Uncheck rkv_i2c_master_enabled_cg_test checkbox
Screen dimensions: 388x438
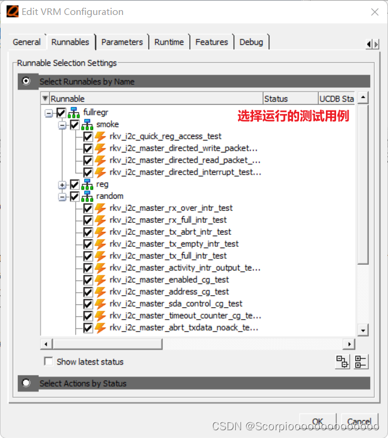[88, 280]
